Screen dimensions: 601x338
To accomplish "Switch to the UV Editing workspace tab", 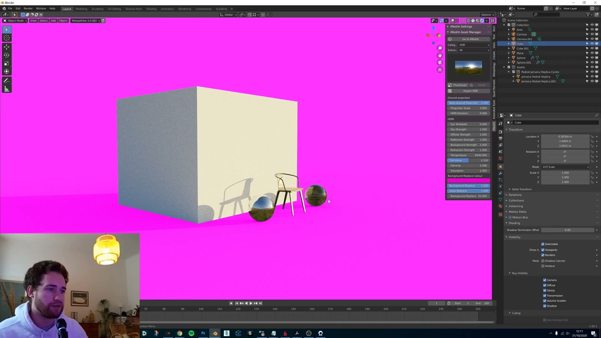I will (114, 9).
